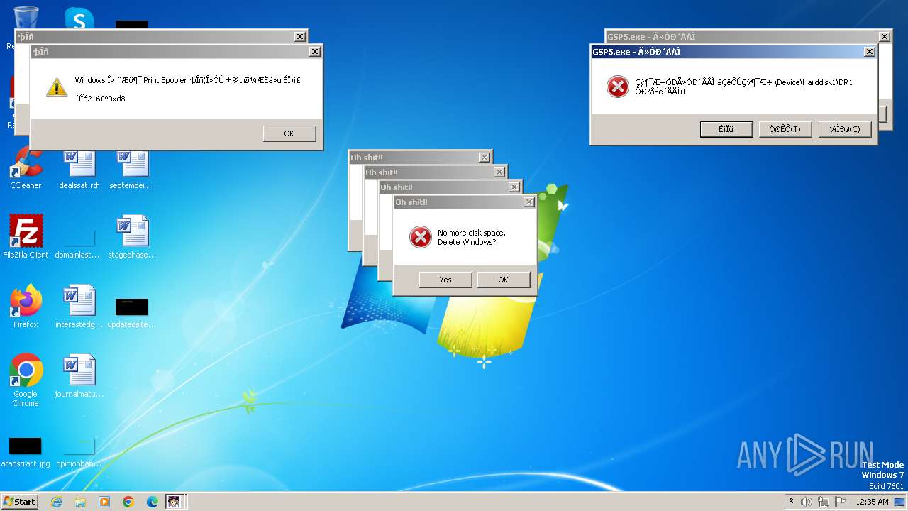The image size is (908, 511).
Task: Click the red X error icon in the disk space dialog
Action: click(421, 237)
